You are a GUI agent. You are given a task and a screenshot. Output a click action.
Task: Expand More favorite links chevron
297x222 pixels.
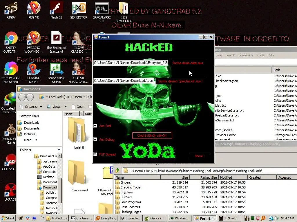36,140
